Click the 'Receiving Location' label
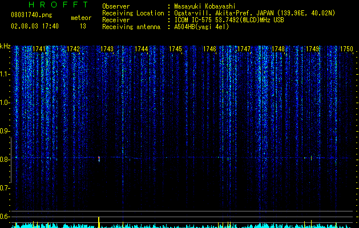 click(133, 13)
